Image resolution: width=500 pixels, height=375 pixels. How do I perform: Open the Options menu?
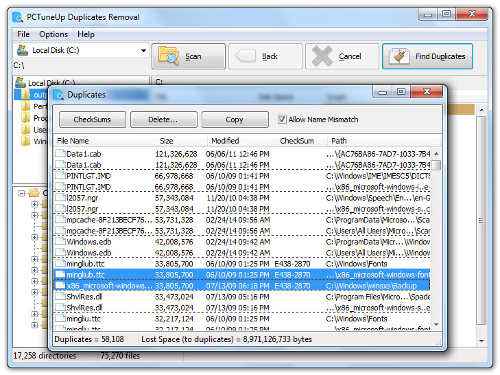pyautogui.click(x=53, y=34)
